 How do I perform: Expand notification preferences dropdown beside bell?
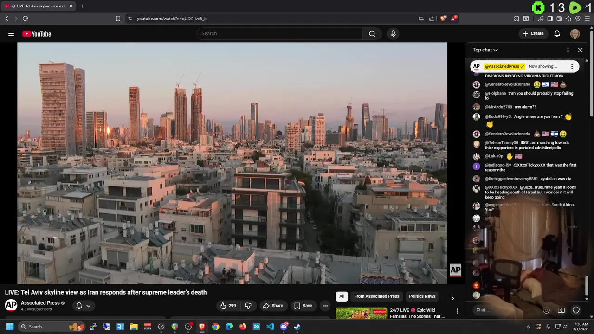tap(88, 306)
